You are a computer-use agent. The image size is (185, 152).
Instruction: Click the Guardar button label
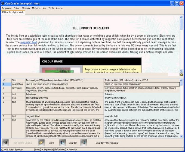[73, 143]
